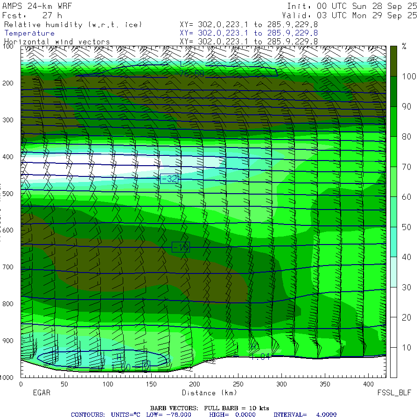The height and width of the screenshot is (420, 420).
Task: Click the EGAR station label
Action: (x=42, y=392)
